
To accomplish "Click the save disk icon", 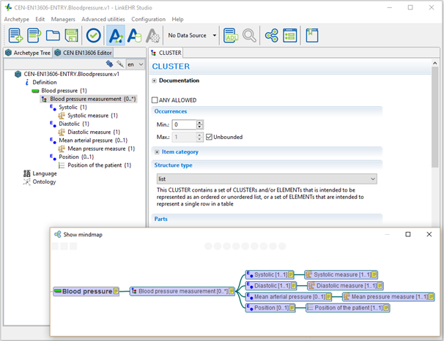I will point(71,35).
